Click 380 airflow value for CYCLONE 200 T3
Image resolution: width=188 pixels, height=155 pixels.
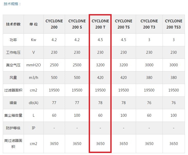coord(149,78)
